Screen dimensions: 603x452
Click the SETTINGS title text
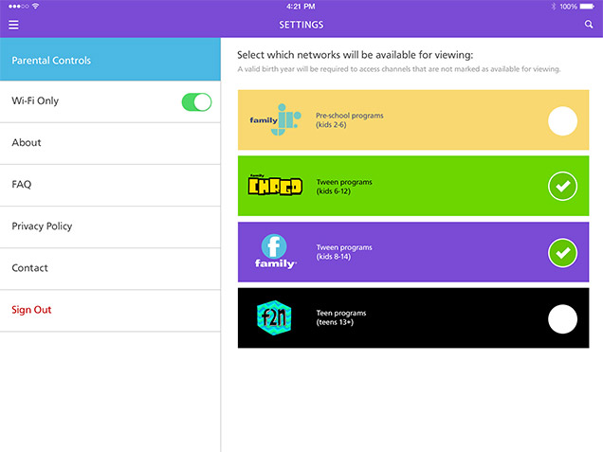point(301,25)
